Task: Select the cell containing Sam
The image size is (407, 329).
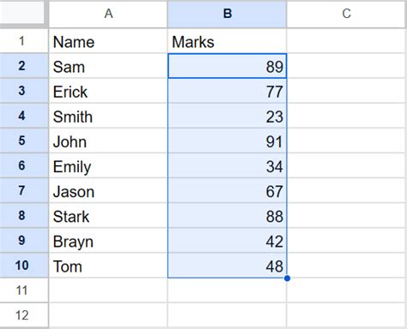Action: (x=108, y=66)
